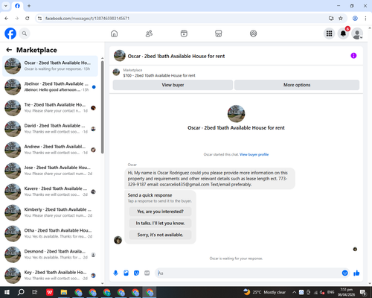Open Jbeinor conversation in chat list
This screenshot has height=298, width=372.
pyautogui.click(x=50, y=87)
